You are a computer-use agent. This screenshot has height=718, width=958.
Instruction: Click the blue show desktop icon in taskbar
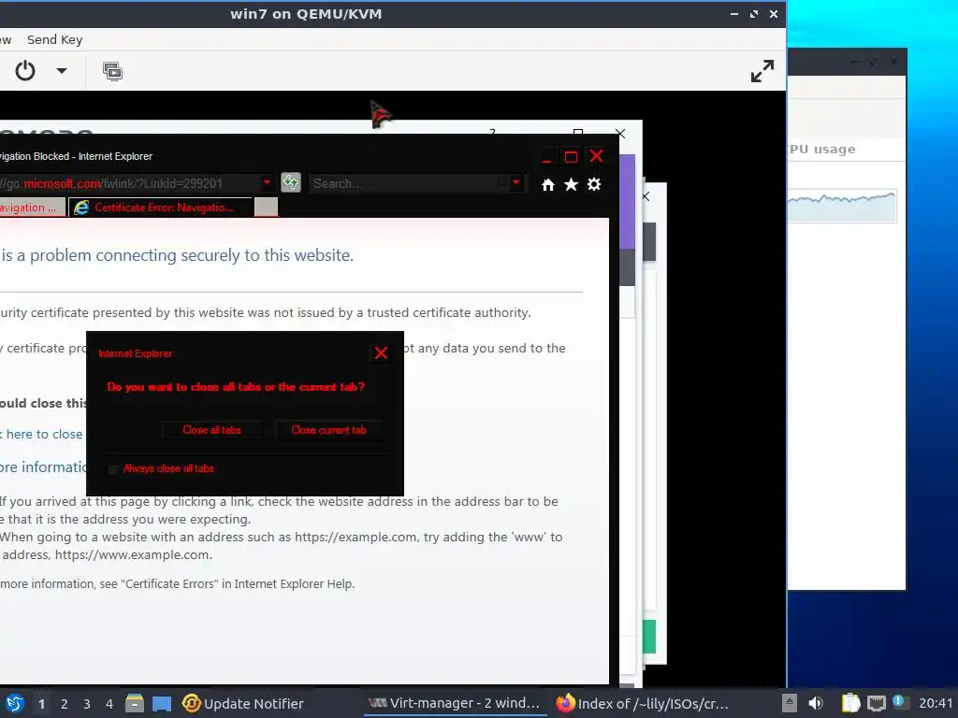point(162,703)
